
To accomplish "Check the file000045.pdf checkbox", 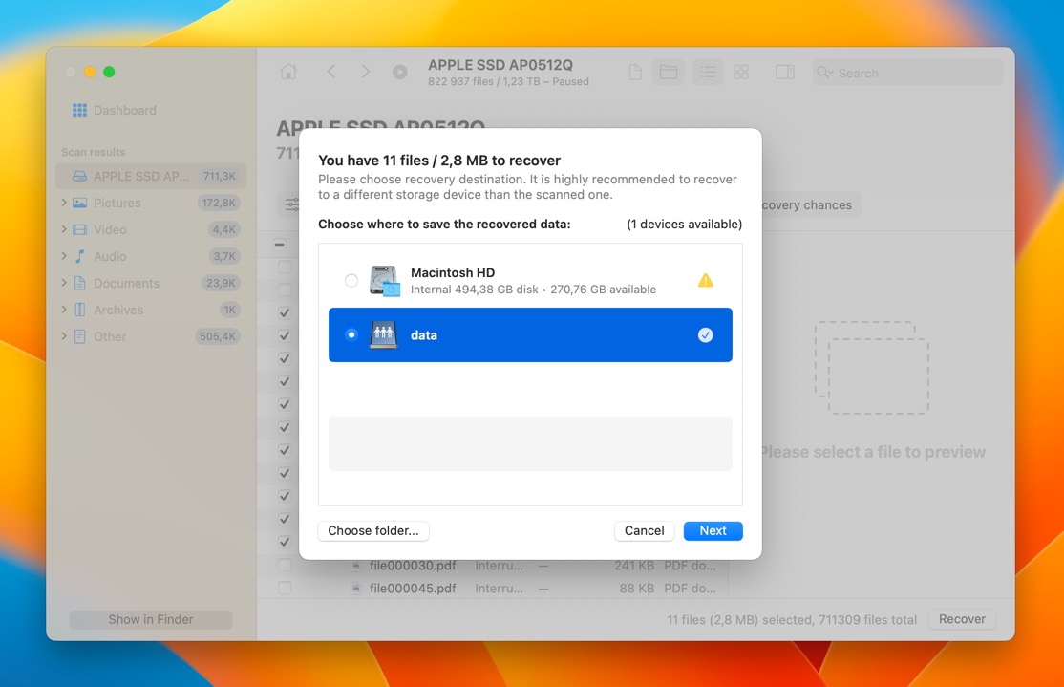I will pos(285,588).
